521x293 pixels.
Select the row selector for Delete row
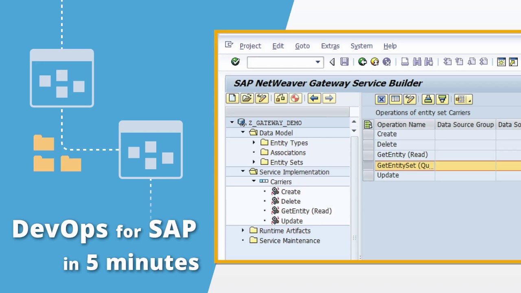coord(368,144)
